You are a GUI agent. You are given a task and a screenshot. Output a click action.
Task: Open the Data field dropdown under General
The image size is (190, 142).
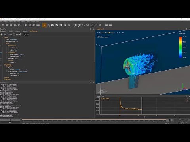pyautogui.click(x=13, y=39)
